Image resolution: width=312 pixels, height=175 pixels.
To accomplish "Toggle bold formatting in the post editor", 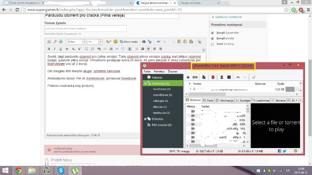I will coord(49,49).
